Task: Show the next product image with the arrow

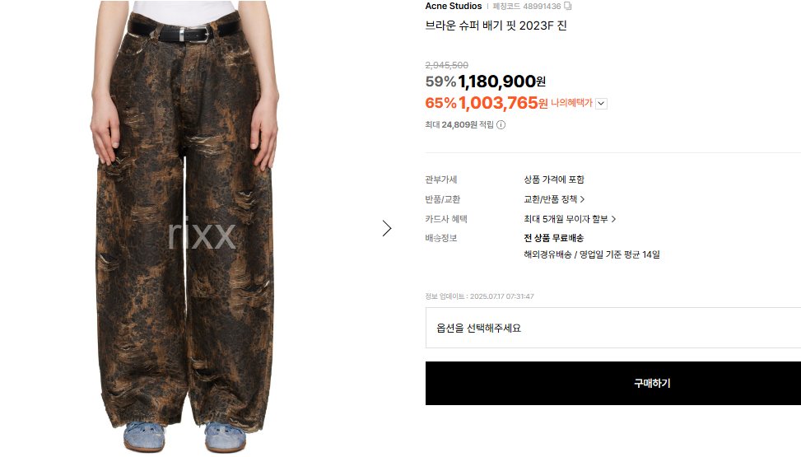Action: tap(387, 228)
